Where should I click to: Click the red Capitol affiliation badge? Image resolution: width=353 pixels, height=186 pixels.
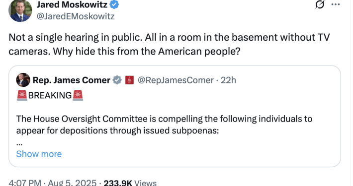click(129, 80)
